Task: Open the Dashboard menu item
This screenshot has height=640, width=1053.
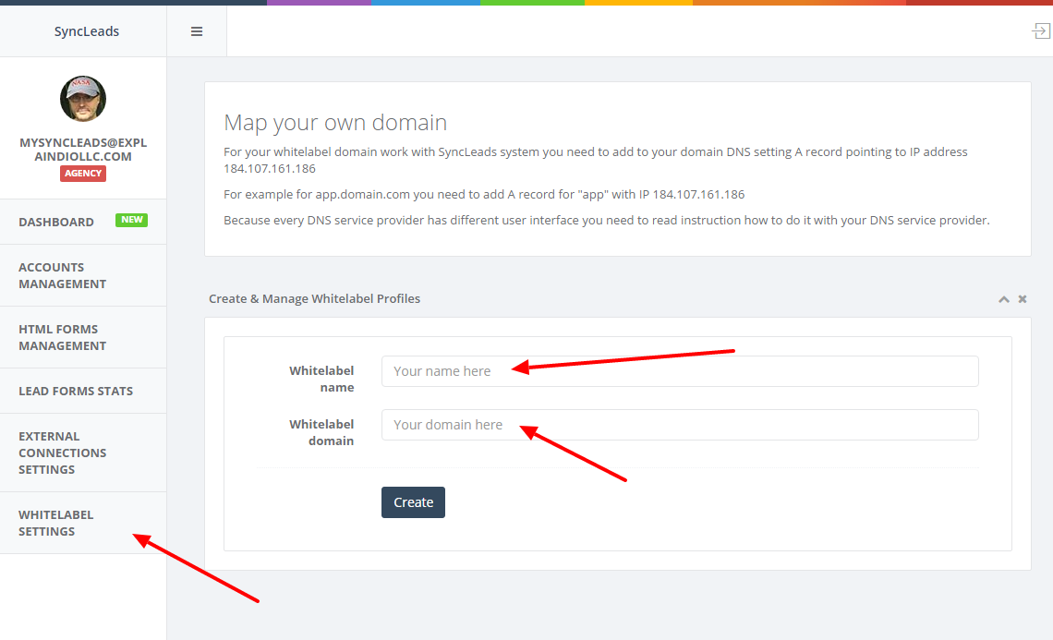Action: coord(56,222)
